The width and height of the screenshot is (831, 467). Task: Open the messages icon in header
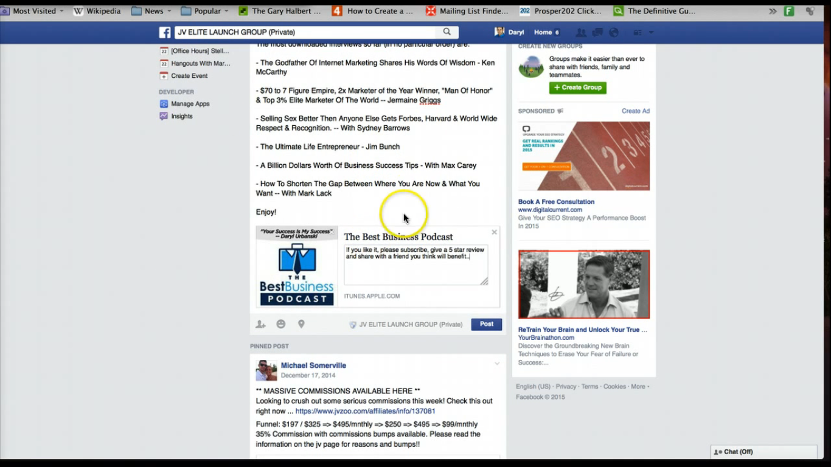pyautogui.click(x=597, y=32)
